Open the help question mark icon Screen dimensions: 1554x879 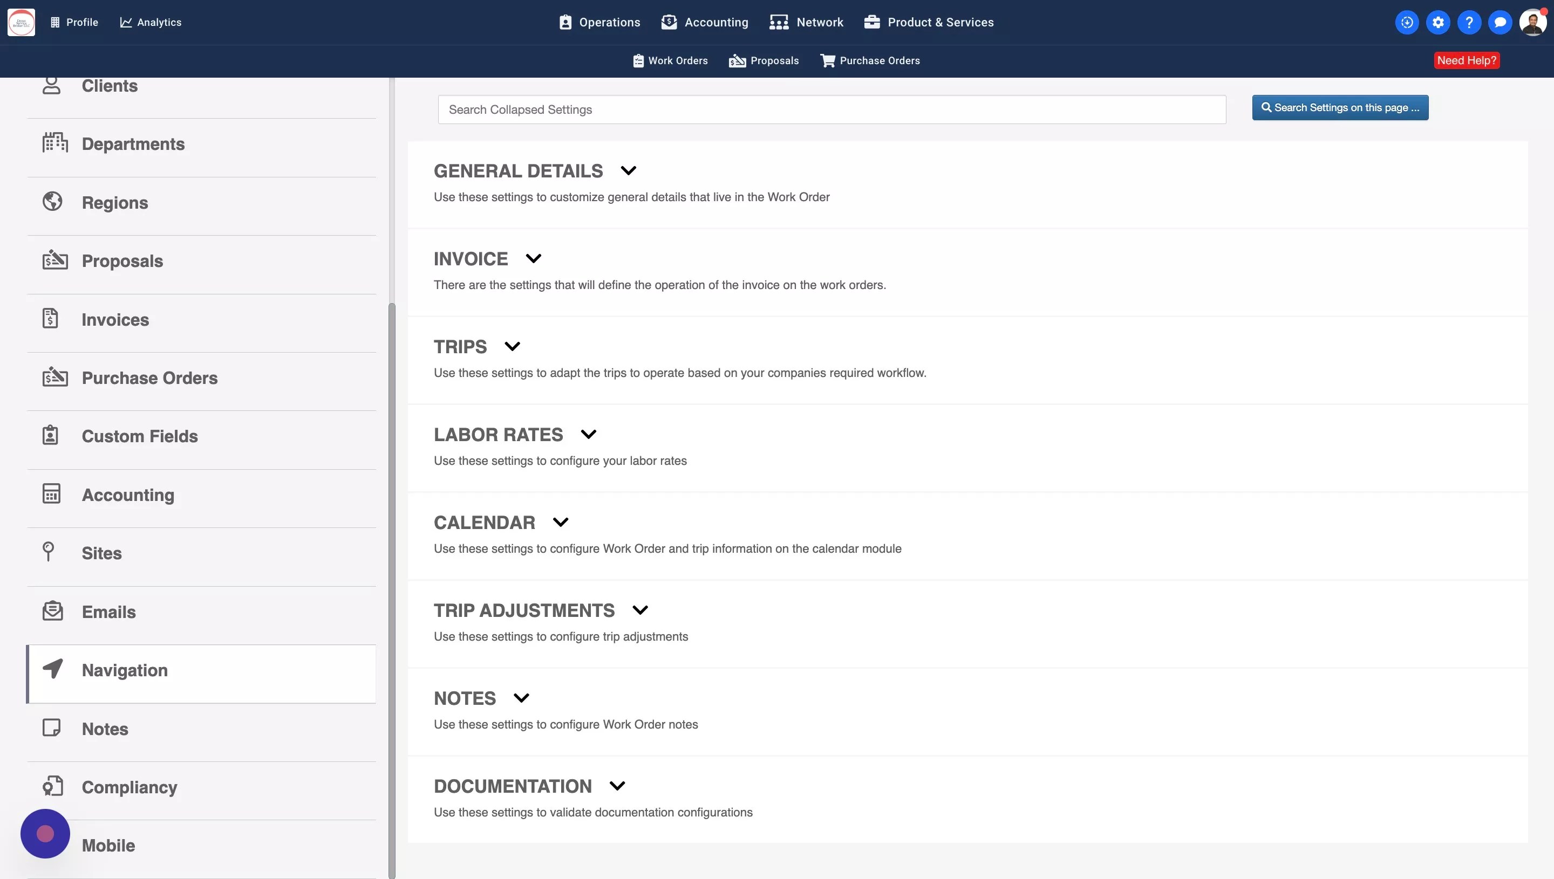[x=1469, y=22]
